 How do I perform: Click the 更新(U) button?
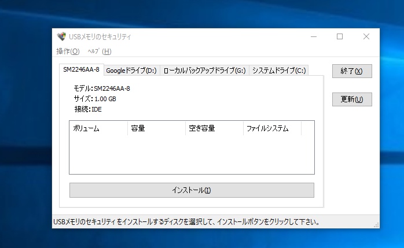(x=352, y=99)
